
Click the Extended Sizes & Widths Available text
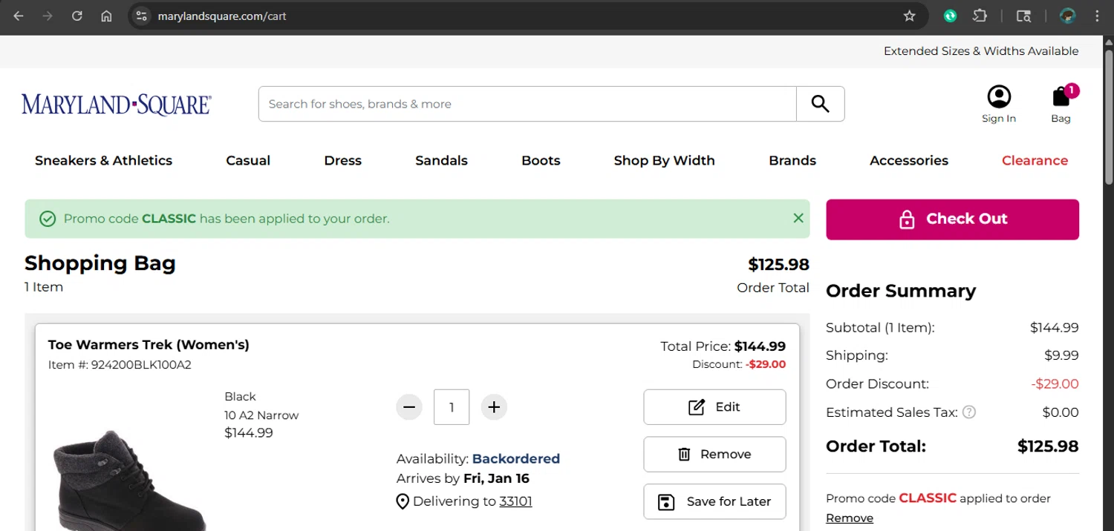981,51
